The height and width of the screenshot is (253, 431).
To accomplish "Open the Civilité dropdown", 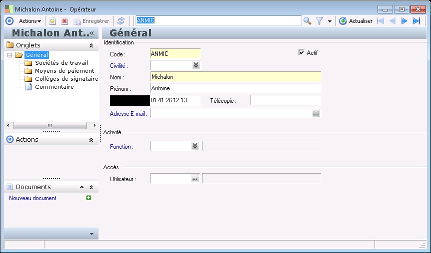I will pos(195,65).
